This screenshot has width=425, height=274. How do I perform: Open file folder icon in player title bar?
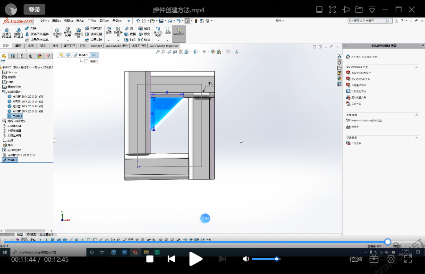point(359,10)
